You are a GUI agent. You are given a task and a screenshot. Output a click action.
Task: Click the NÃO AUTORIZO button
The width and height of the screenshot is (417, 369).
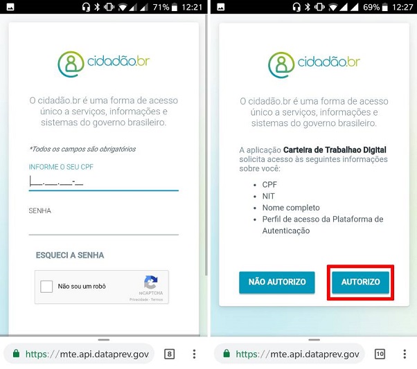(x=277, y=282)
